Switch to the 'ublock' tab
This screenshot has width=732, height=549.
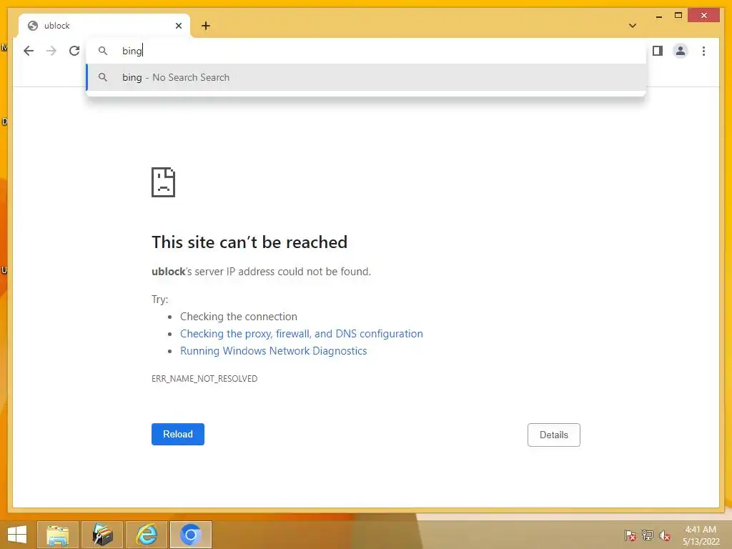[104, 26]
